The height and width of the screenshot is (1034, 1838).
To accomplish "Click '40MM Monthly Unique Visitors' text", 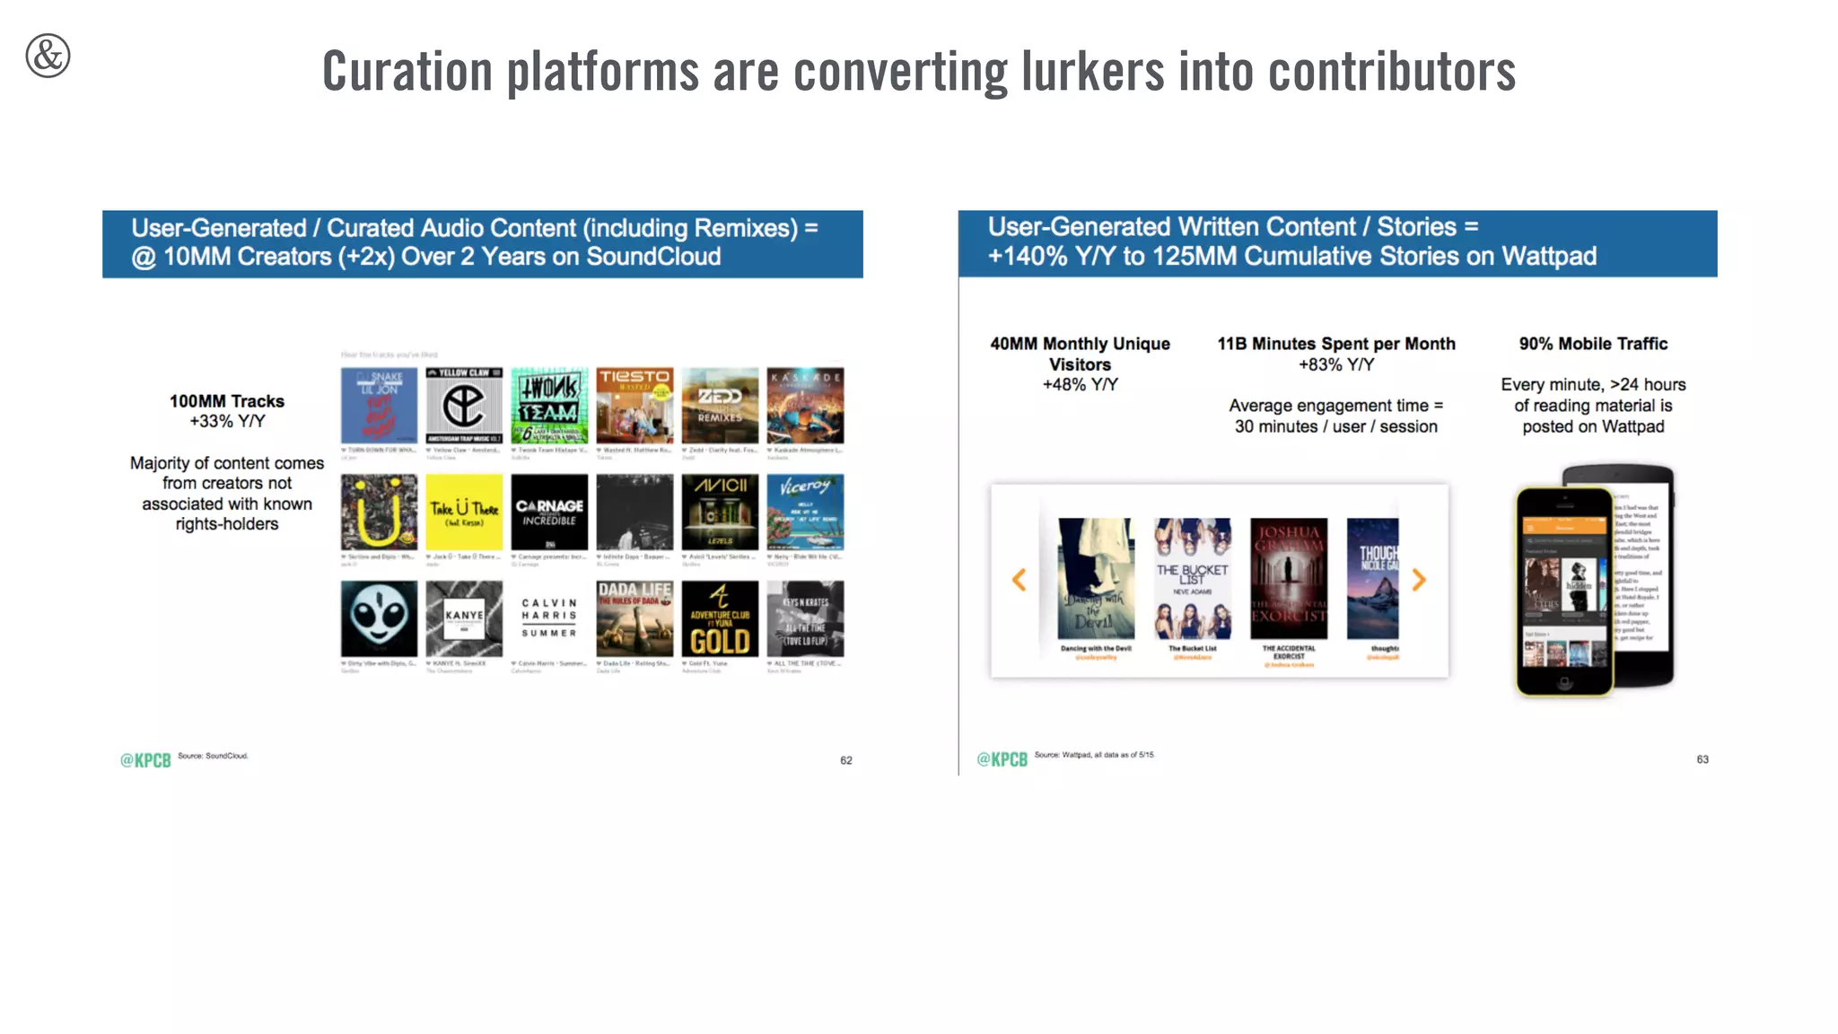I will pos(1080,354).
